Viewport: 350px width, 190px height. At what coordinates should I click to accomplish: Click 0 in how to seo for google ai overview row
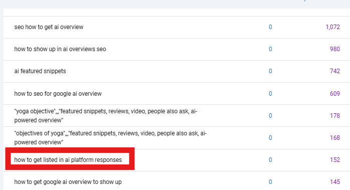tap(270, 94)
